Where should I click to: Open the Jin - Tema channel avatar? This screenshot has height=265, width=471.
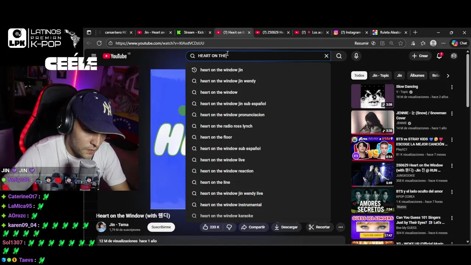click(101, 227)
